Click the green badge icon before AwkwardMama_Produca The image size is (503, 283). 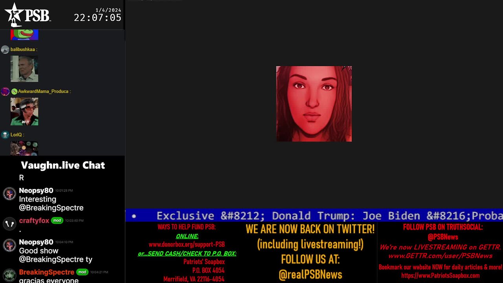[14, 92]
